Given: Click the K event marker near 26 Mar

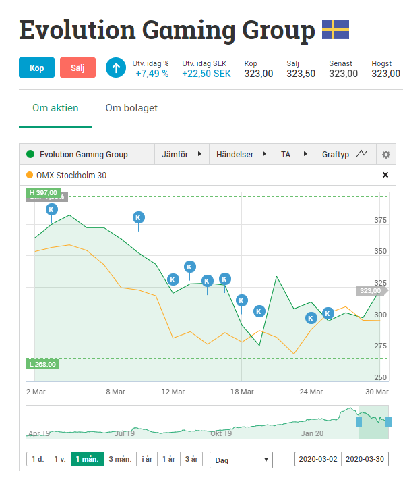Looking at the screenshot, I should coord(328,313).
